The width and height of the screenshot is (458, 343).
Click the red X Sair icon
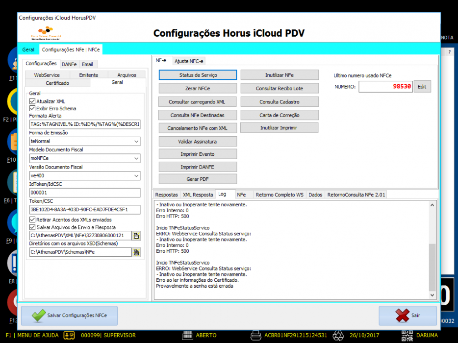click(402, 316)
